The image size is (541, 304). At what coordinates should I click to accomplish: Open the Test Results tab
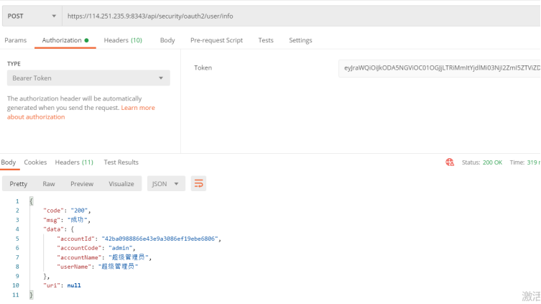click(121, 162)
